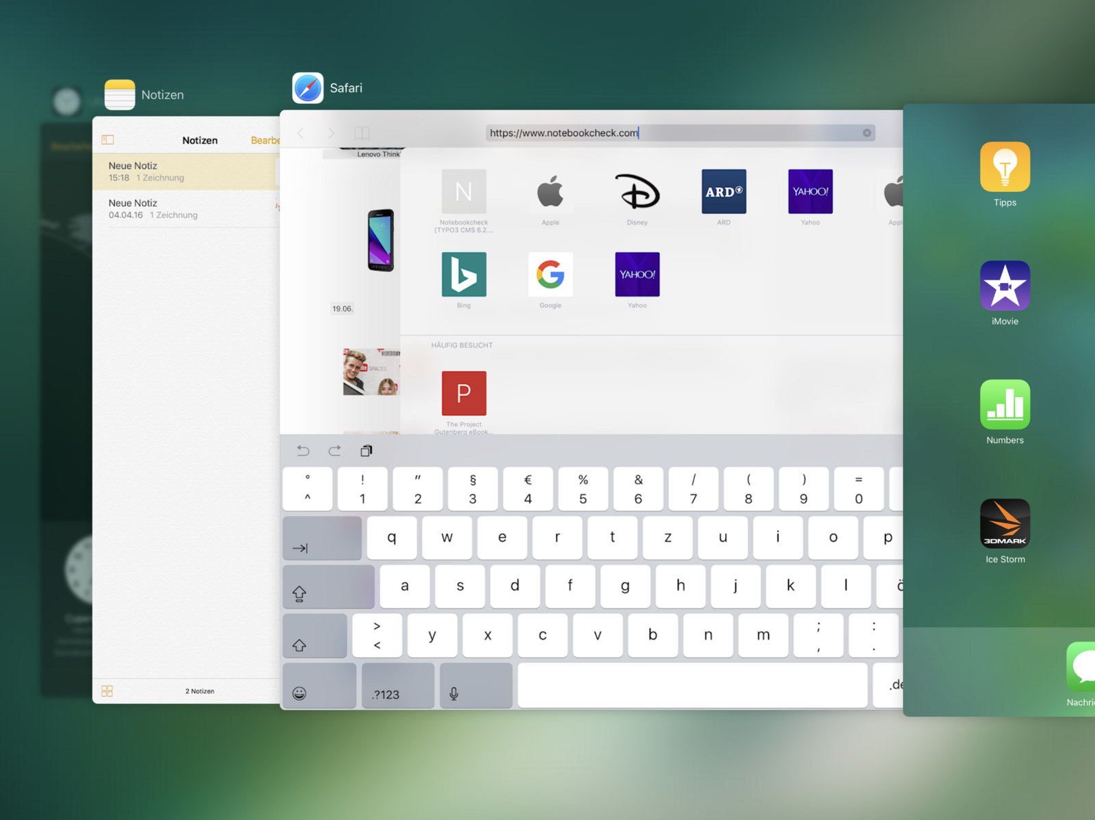Focus the notebookcheck.com URL field
The width and height of the screenshot is (1095, 820).
(680, 133)
